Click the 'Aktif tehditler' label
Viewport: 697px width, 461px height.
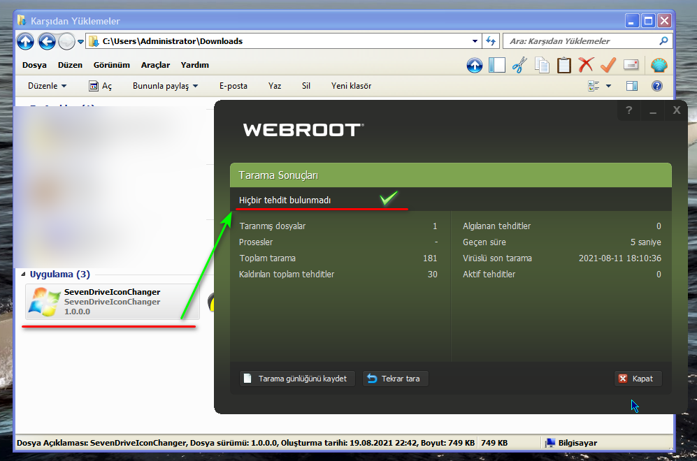click(x=489, y=274)
